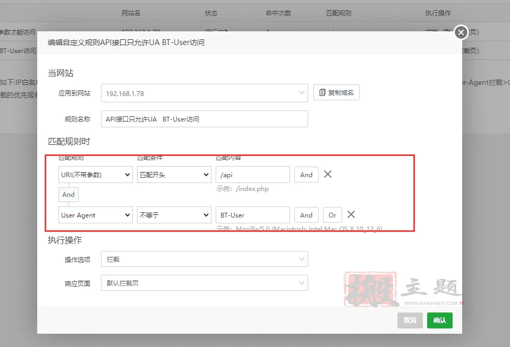
Task: Click the 执行操作 column header in background table
Action: click(438, 13)
